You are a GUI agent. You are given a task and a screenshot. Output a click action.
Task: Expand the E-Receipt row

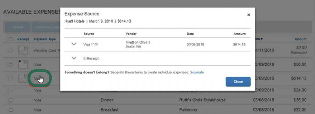[74, 58]
